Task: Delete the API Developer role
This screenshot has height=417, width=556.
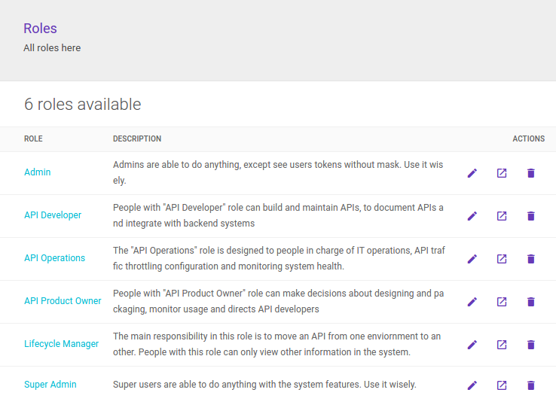Action: [531, 216]
